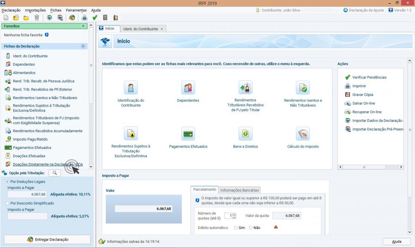Open Alimentandos in the fichas list
This screenshot has height=248, width=415.
(24, 73)
